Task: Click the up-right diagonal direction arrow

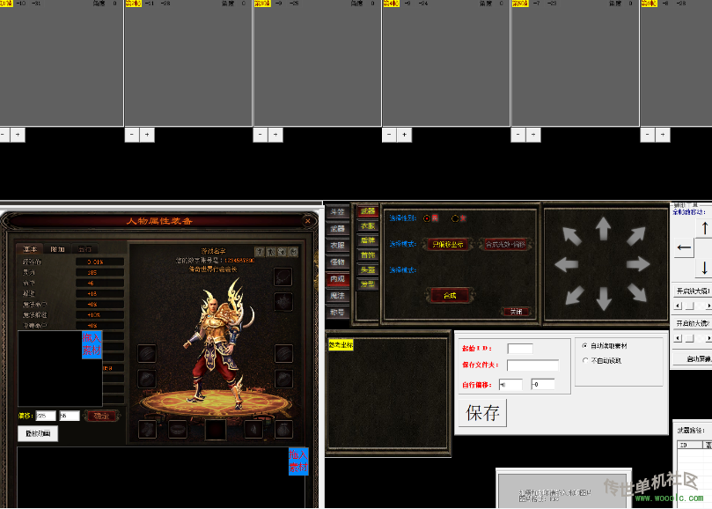Action: [635, 236]
